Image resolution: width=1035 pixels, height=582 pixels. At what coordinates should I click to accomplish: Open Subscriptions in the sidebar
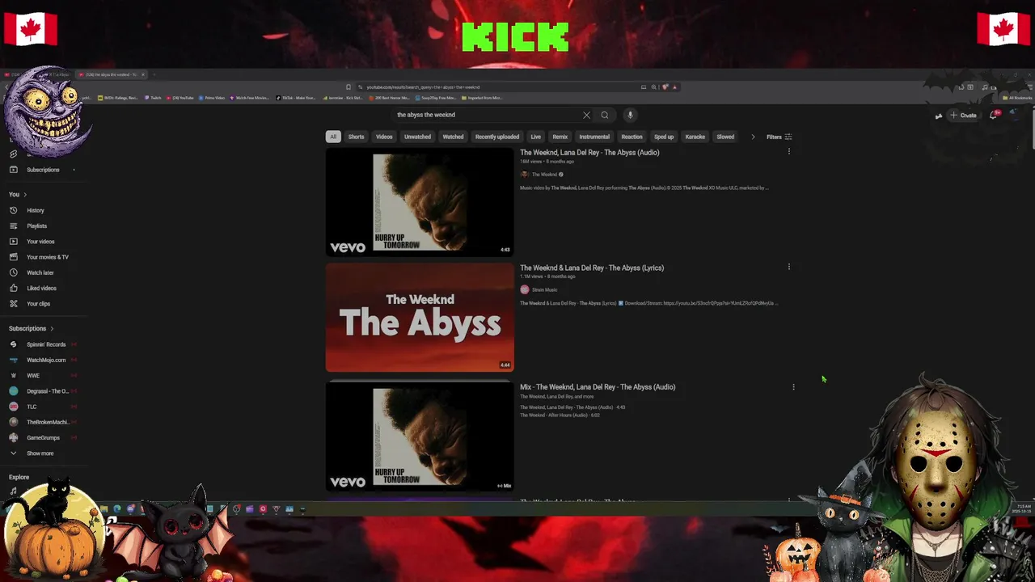[43, 170]
